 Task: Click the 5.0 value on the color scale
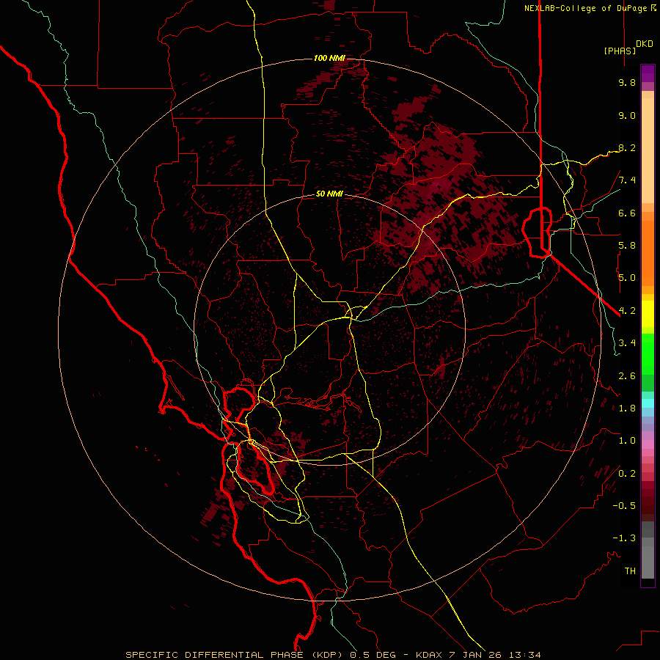click(627, 278)
